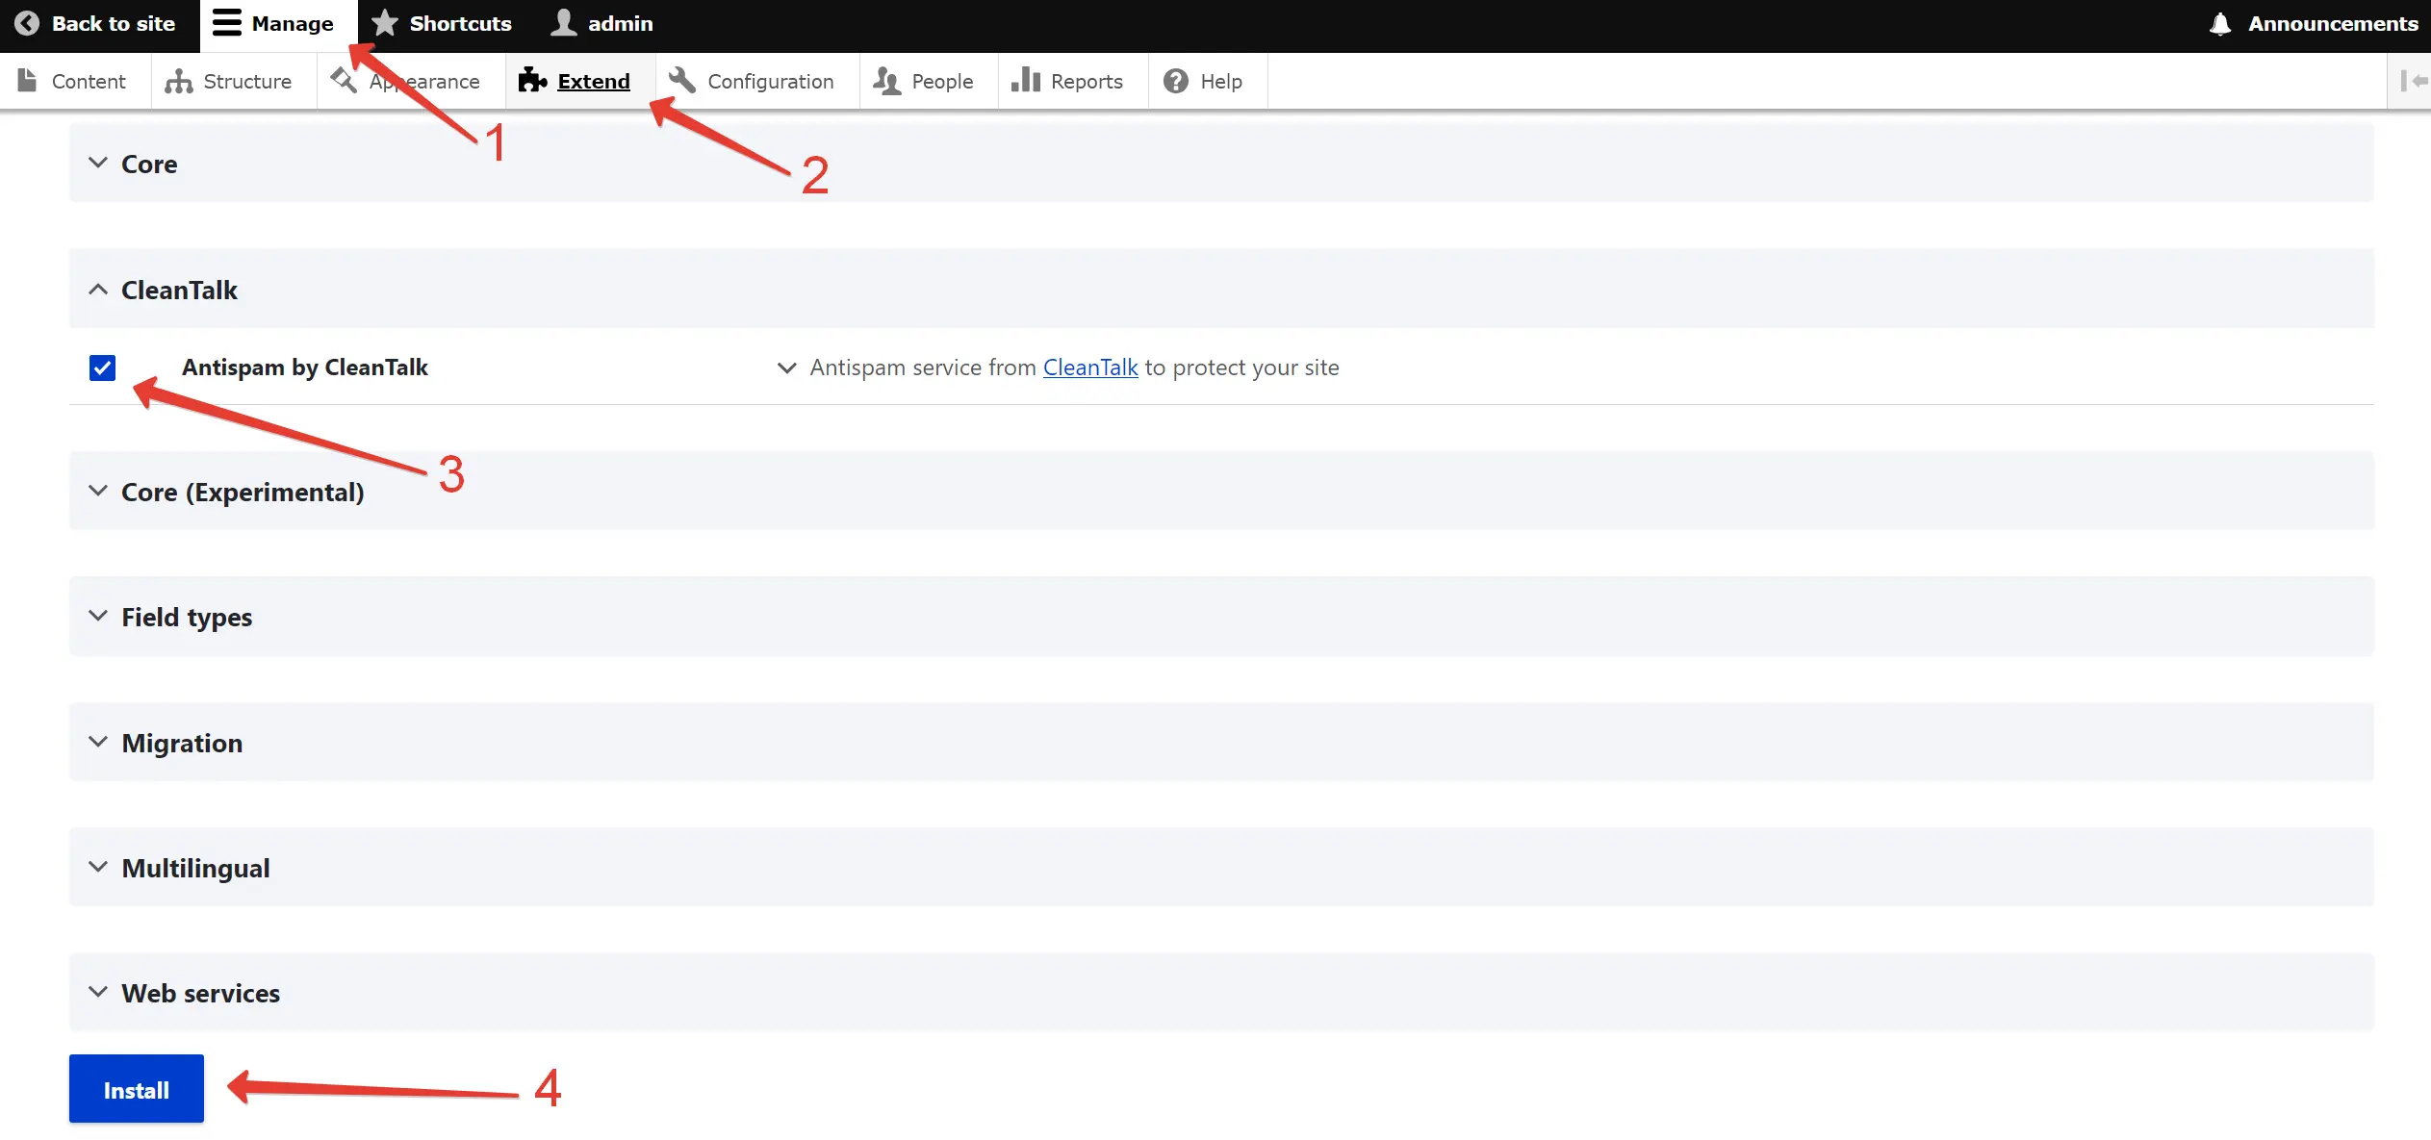Viewport: 2431px width, 1140px height.
Task: Expand the Web services section
Action: tap(200, 993)
